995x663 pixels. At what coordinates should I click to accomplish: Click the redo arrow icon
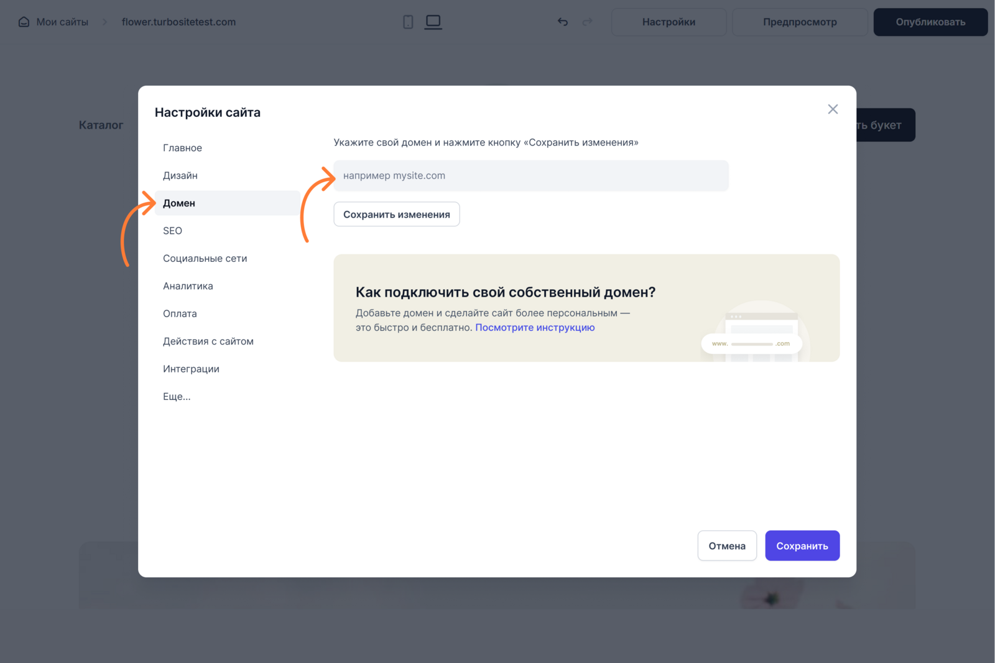587,22
